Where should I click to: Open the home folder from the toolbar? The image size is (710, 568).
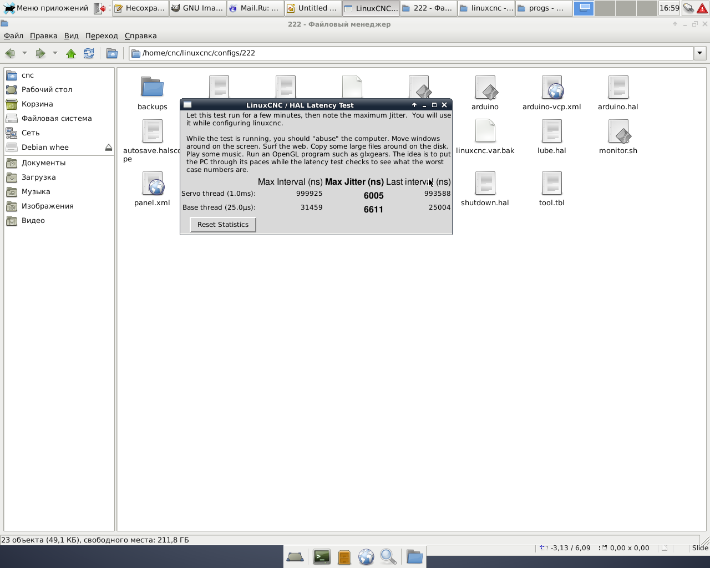112,53
